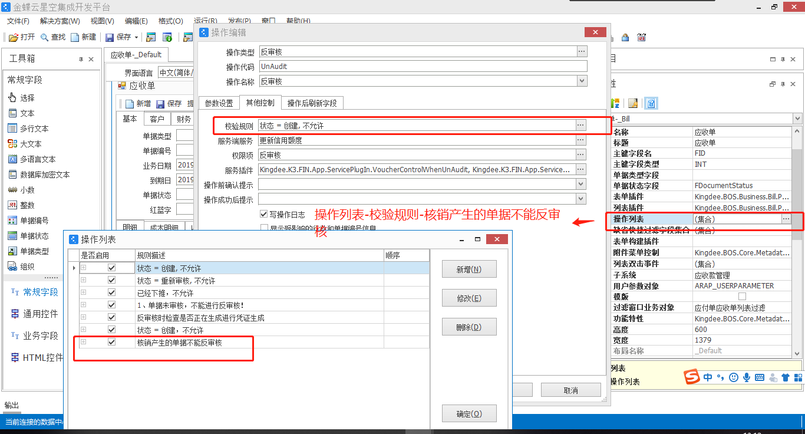
Task: Pick the 单据类型 field in toolbox
Action: point(28,251)
